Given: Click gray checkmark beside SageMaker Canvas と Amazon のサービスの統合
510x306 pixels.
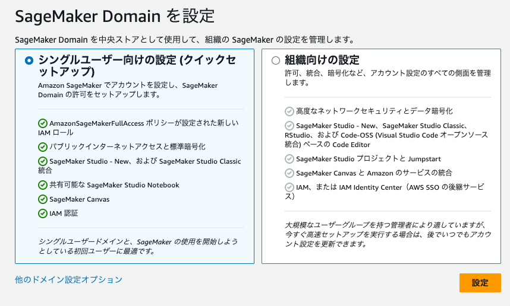Looking at the screenshot, I should 289,173.
